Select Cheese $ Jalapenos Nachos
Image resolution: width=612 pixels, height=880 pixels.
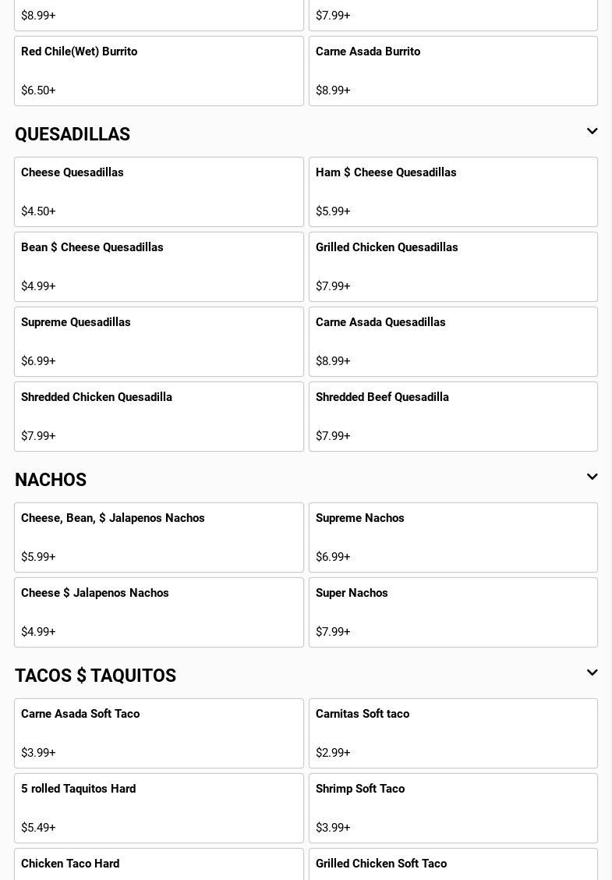pyautogui.click(x=158, y=612)
